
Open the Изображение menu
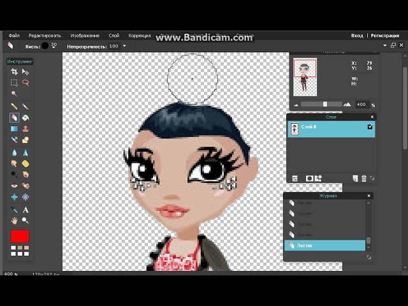(x=85, y=36)
